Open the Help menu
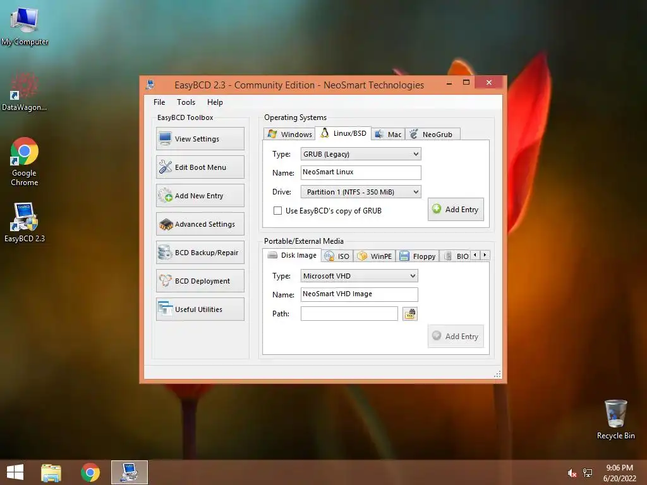This screenshot has height=485, width=647. coord(215,102)
